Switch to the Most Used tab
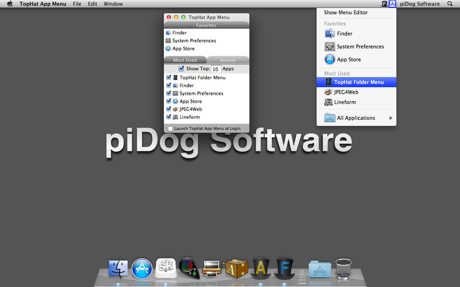 [185, 60]
